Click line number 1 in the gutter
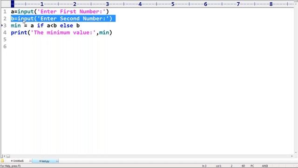298x168 pixels. coord(5,12)
